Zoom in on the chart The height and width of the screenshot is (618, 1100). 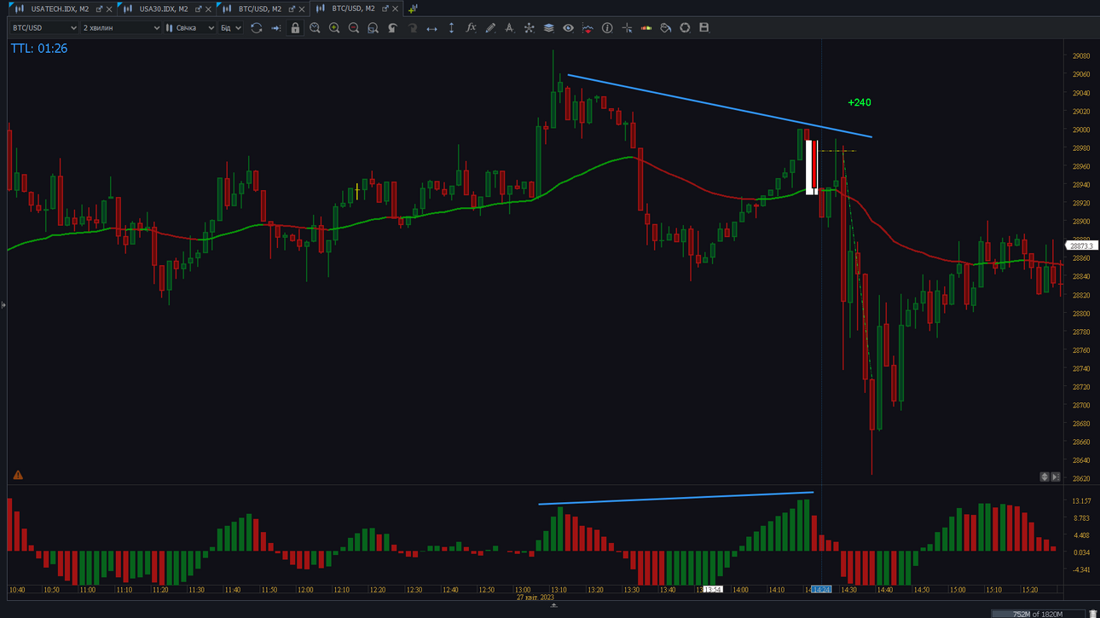(334, 28)
